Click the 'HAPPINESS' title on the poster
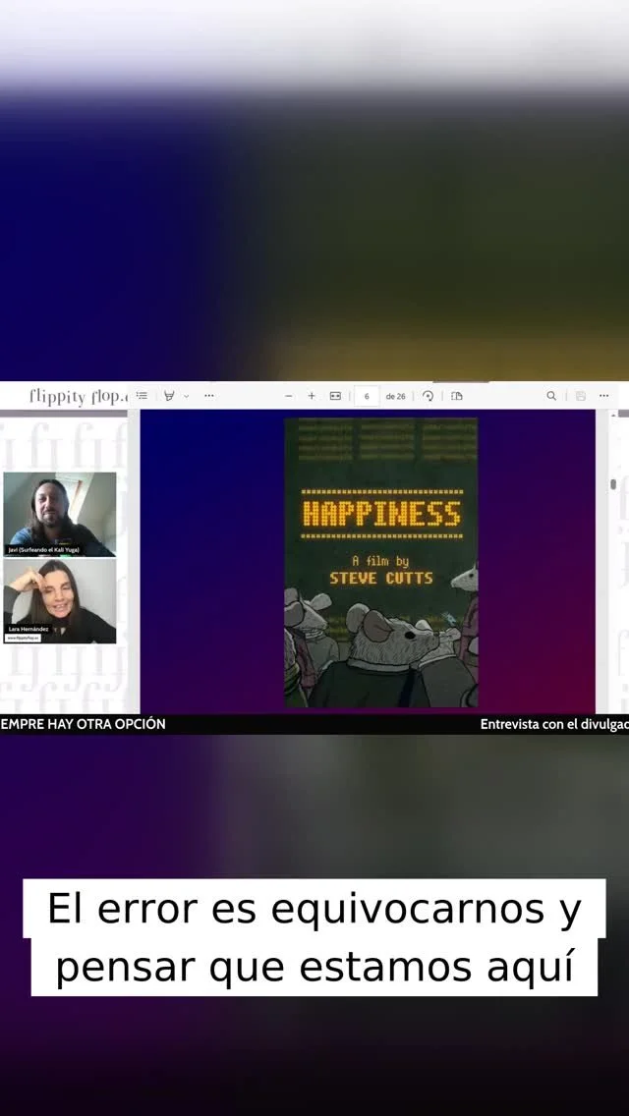Image resolution: width=629 pixels, height=1116 pixels. pos(381,514)
